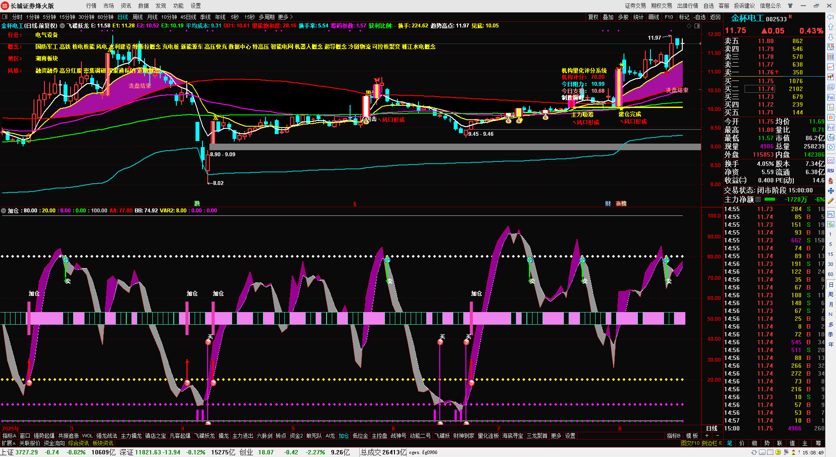Screen dimensions: 836x457
Task: Open 期权交易 options trading
Action: tap(661, 6)
